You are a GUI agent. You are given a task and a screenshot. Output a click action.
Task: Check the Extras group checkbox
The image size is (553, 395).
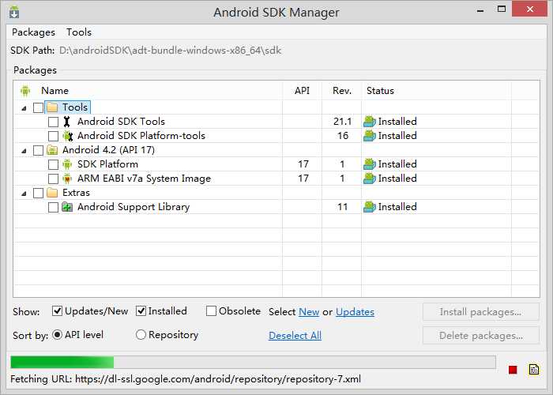[38, 194]
